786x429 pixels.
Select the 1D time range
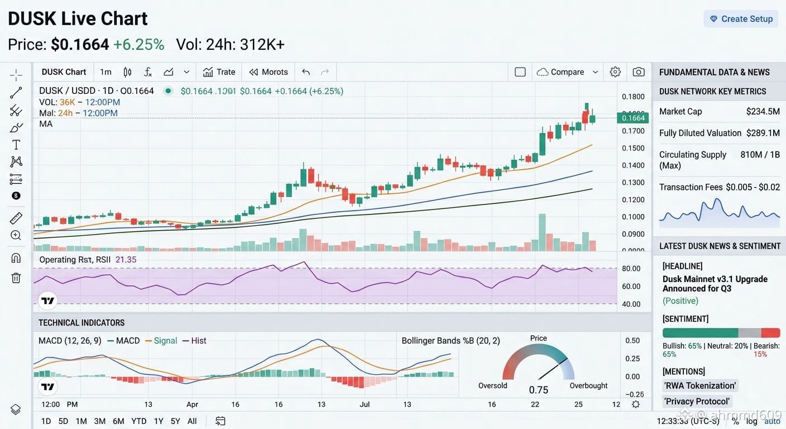(x=46, y=421)
